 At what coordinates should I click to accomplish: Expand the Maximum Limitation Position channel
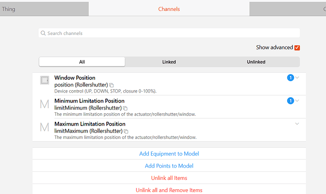click(x=297, y=124)
